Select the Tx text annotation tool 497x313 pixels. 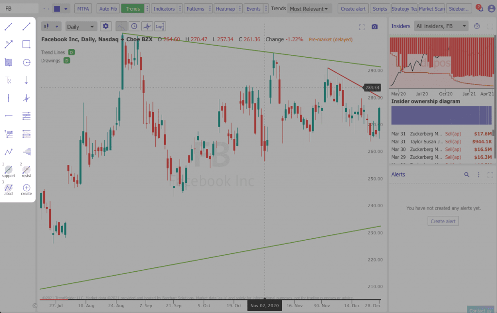coord(9,80)
